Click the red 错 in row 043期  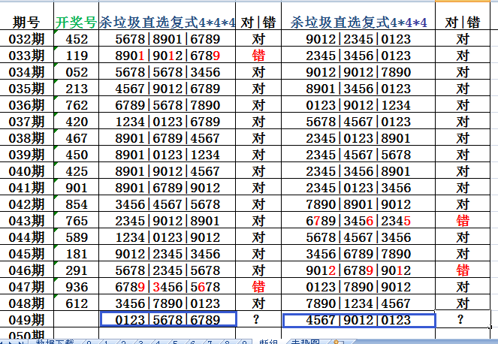click(463, 220)
